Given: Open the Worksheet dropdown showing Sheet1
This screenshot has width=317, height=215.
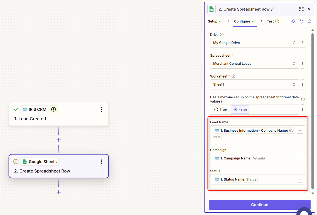Looking at the screenshot, I should (254, 84).
